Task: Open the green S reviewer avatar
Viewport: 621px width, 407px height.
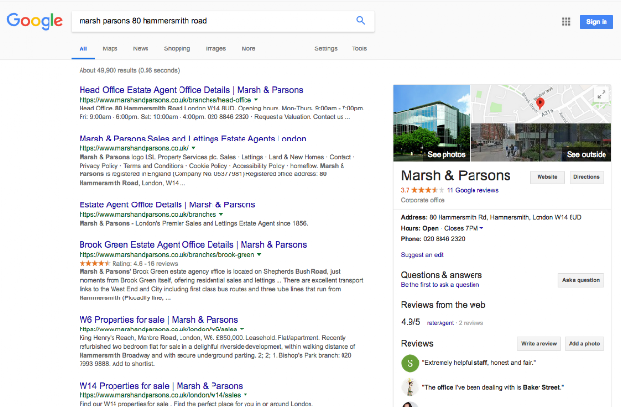Action: point(409,363)
